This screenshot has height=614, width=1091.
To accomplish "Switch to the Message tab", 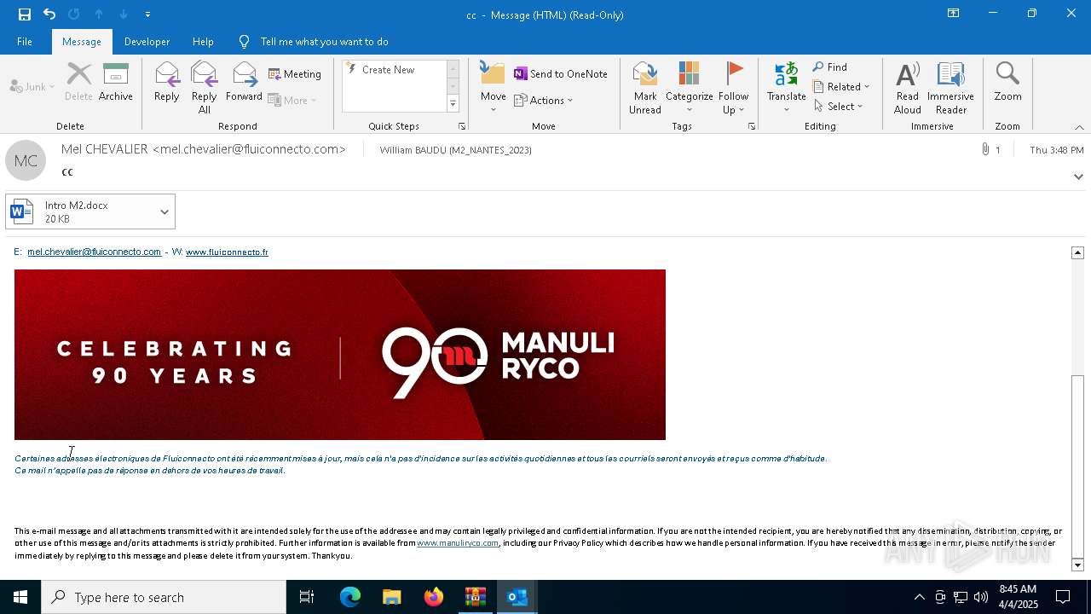I will (82, 42).
